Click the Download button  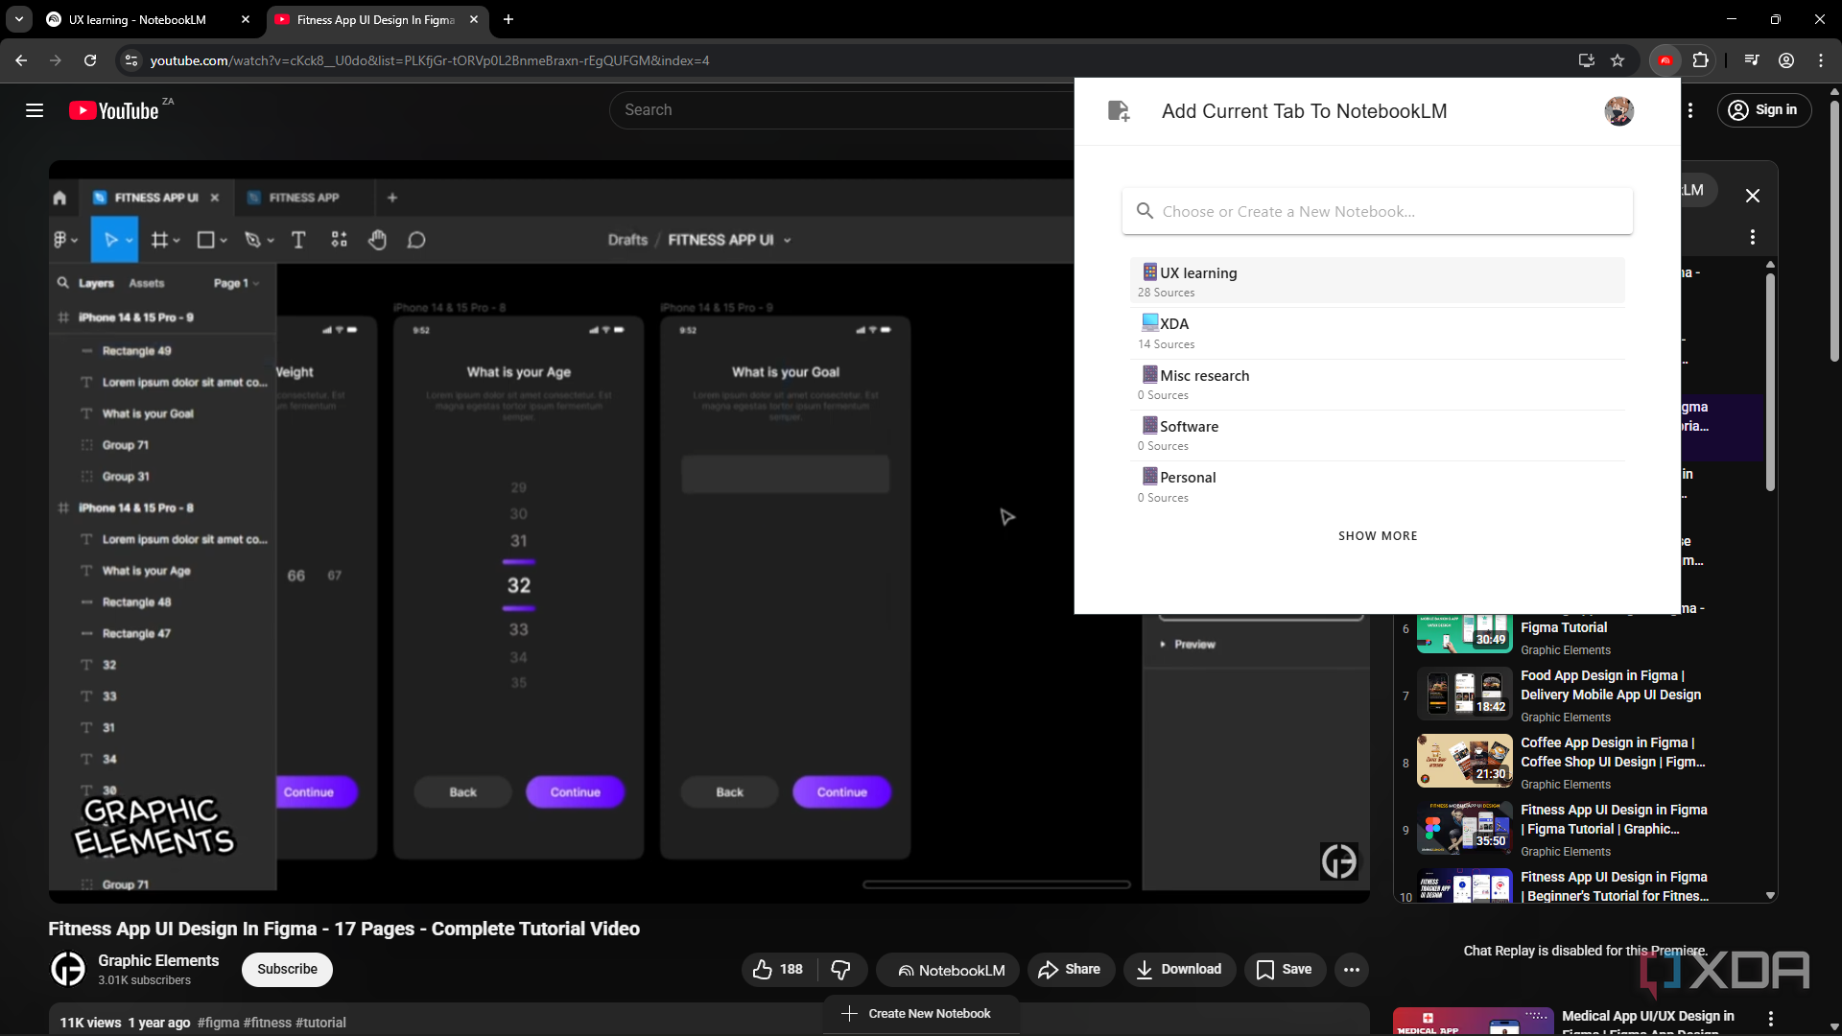click(1179, 970)
